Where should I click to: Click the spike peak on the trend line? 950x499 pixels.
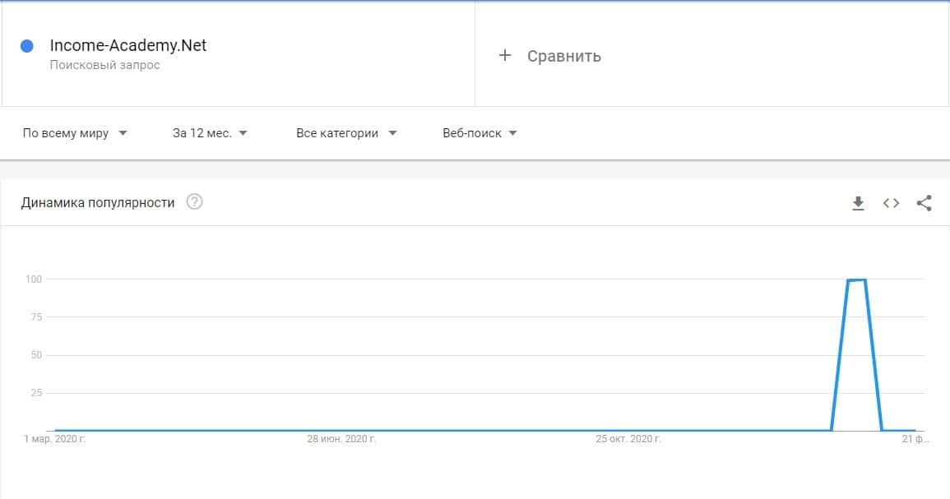[856, 280]
